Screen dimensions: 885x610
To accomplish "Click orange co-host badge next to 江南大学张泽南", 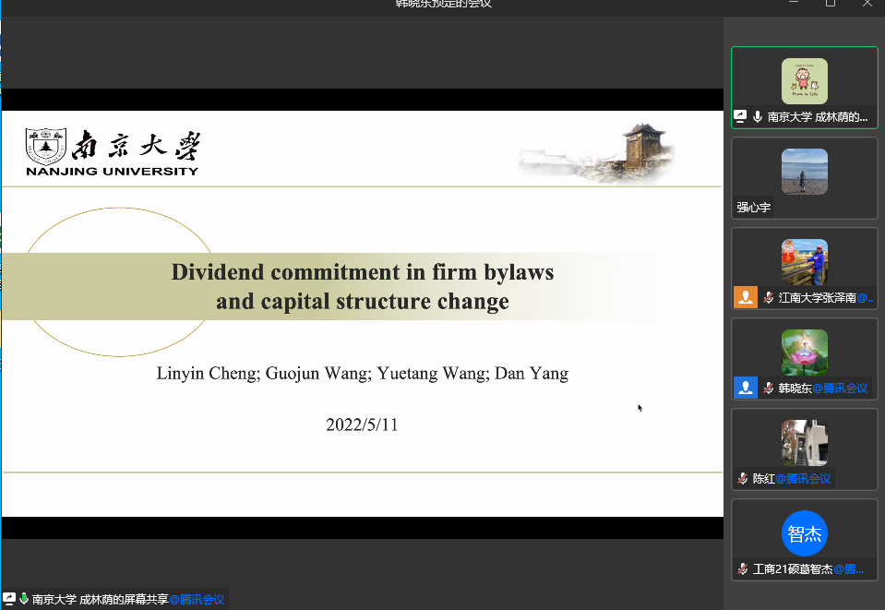I will click(745, 297).
